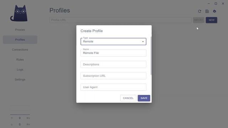Viewport: 228px width, 128px height.
Task: Click the upload speed arrow icon
Action: (x=12, y=118)
